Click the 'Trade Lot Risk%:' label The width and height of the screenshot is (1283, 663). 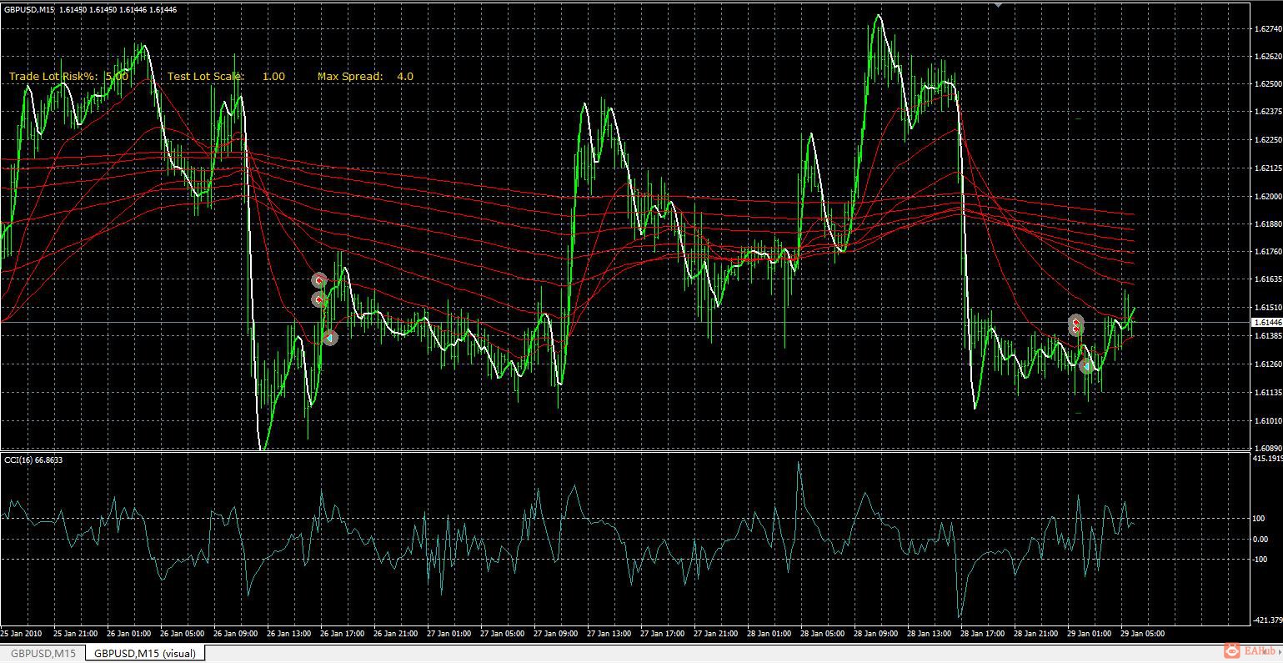(x=53, y=76)
